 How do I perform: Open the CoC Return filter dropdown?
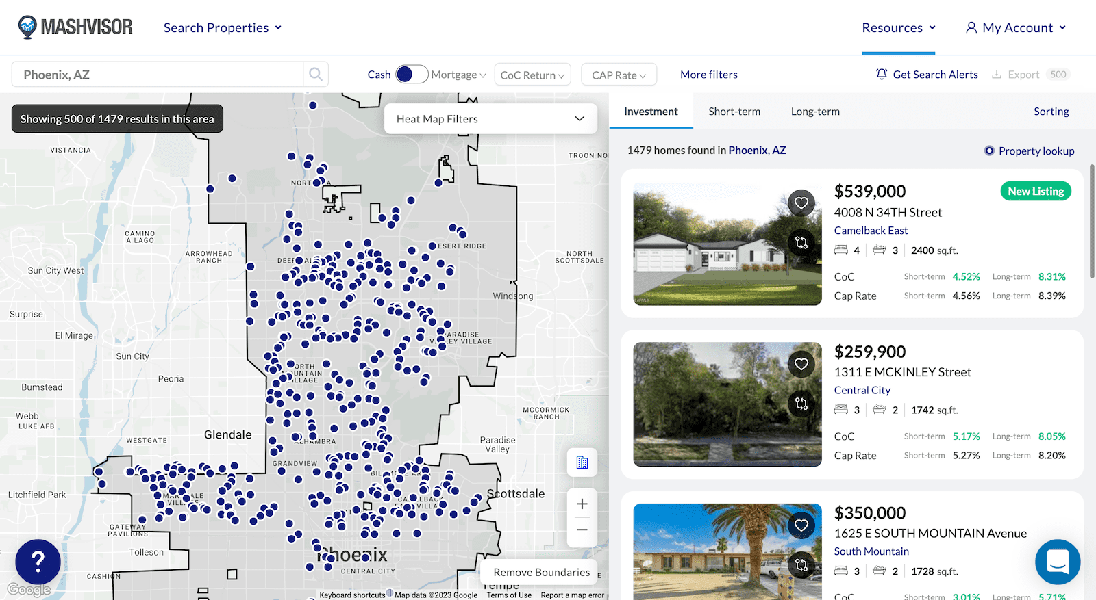click(x=532, y=75)
